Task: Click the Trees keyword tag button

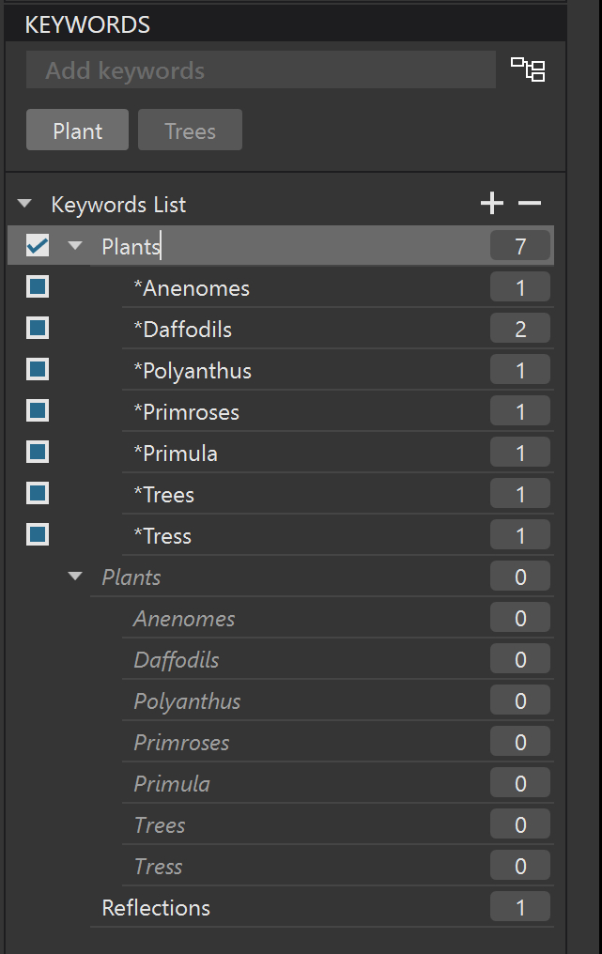Action: pos(190,131)
